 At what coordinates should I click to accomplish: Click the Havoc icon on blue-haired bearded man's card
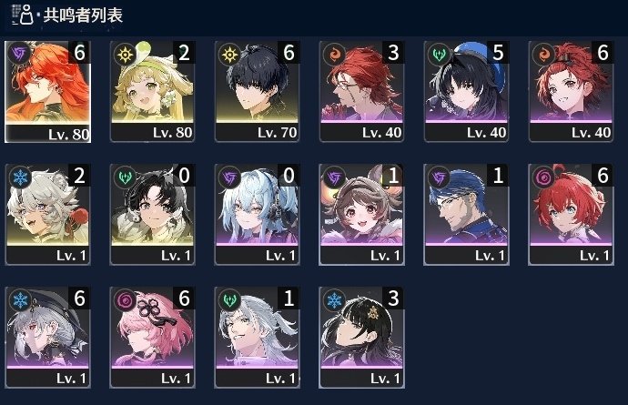[439, 177]
